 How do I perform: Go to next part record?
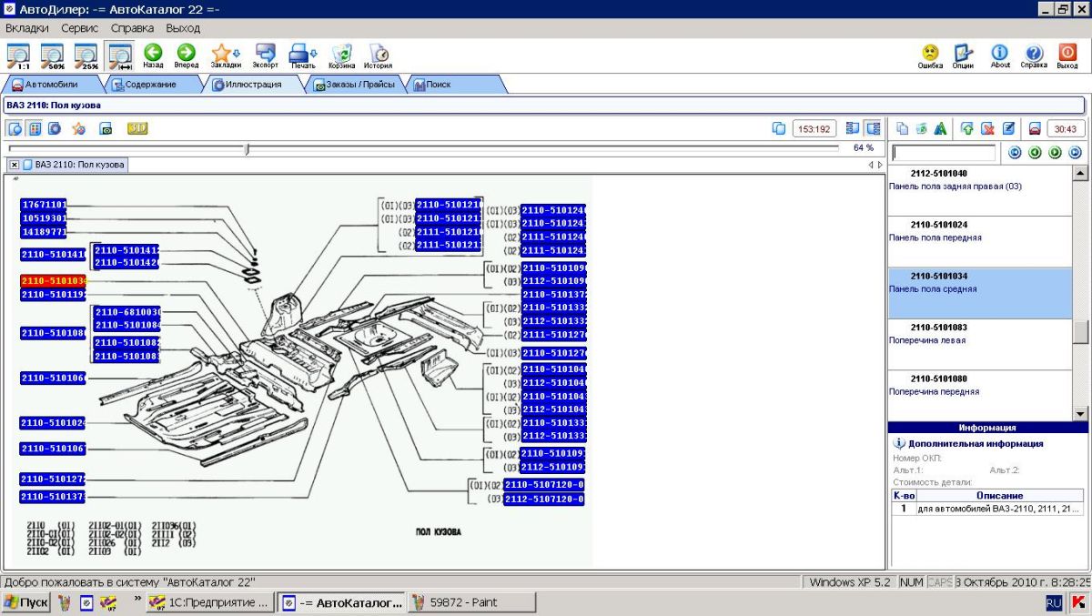coord(1055,153)
